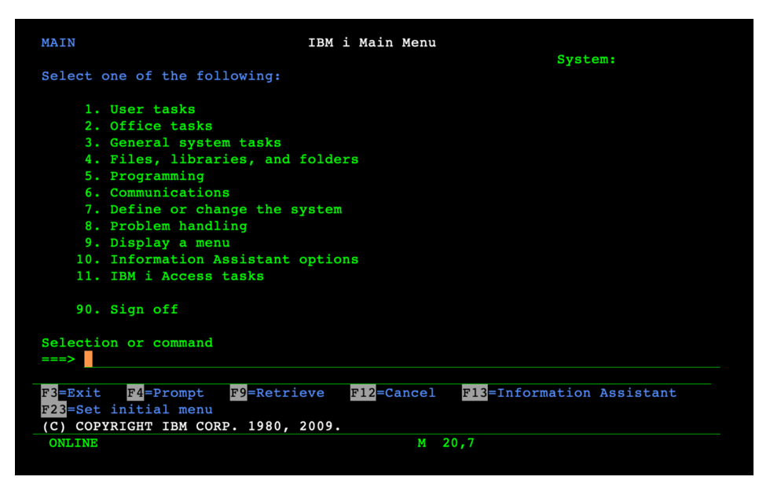The image size is (770, 495).
Task: Select Files, libraries, and folders
Action: click(233, 159)
